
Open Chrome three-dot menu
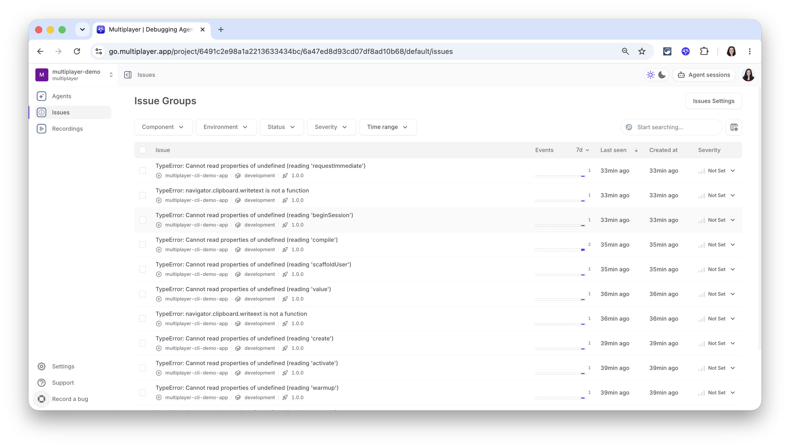[749, 51]
